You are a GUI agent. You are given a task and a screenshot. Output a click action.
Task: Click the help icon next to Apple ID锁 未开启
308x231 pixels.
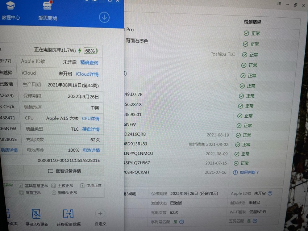(x=270, y=193)
